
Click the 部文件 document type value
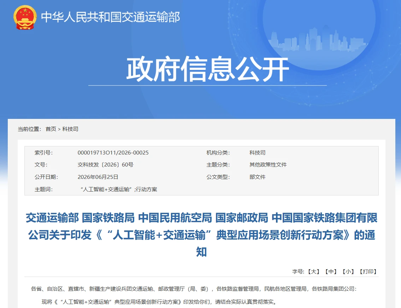click(x=258, y=177)
